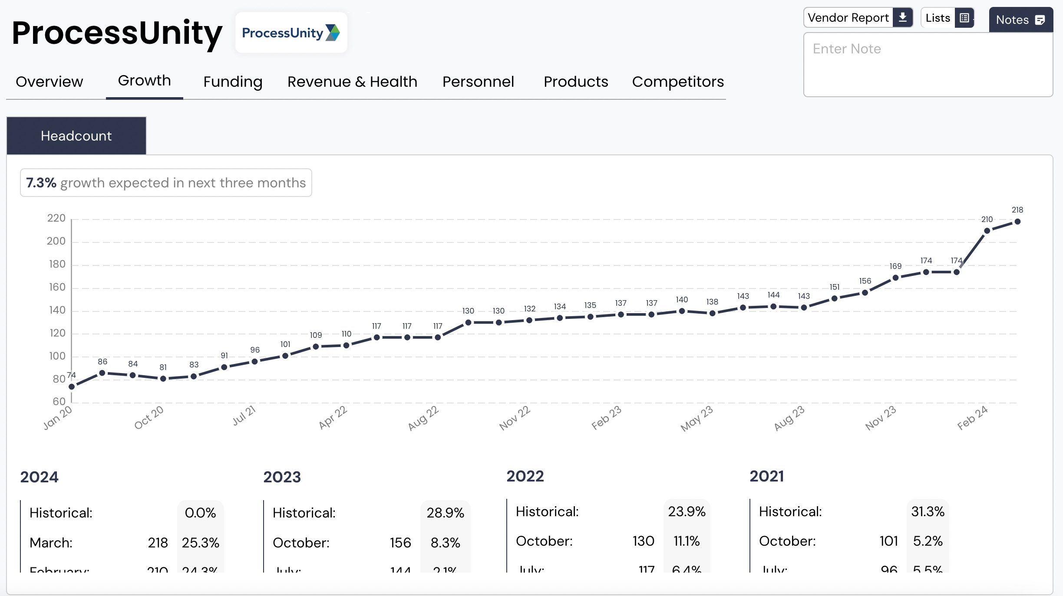Viewport: 1063px width, 596px height.
Task: Click the 2023 Historical 28.9% value
Action: (445, 513)
